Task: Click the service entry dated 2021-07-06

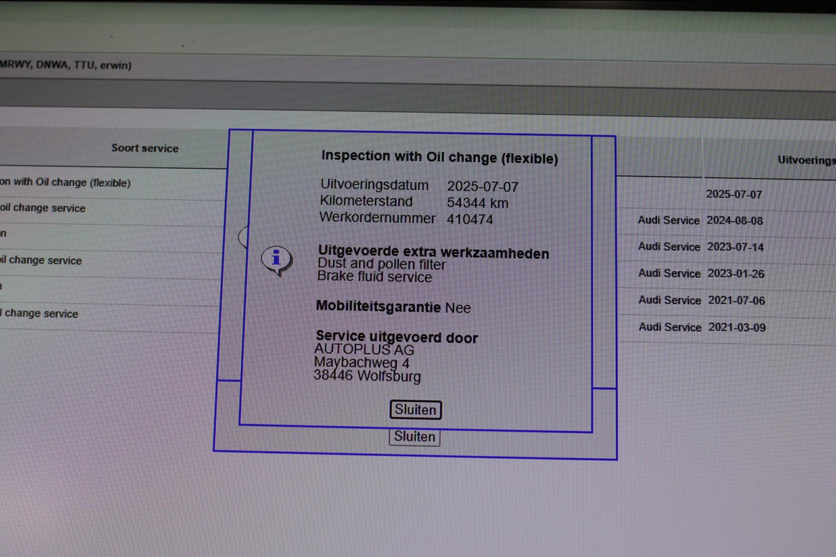Action: 736,300
